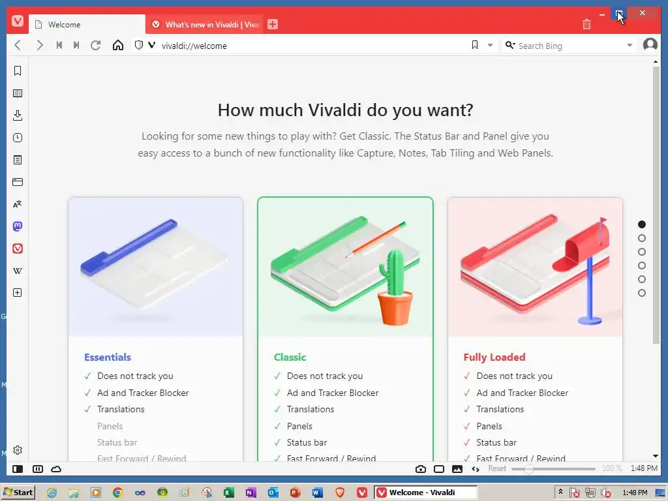Open the Wikipedia web panel
Viewport: 668px width, 501px height.
[x=18, y=271]
